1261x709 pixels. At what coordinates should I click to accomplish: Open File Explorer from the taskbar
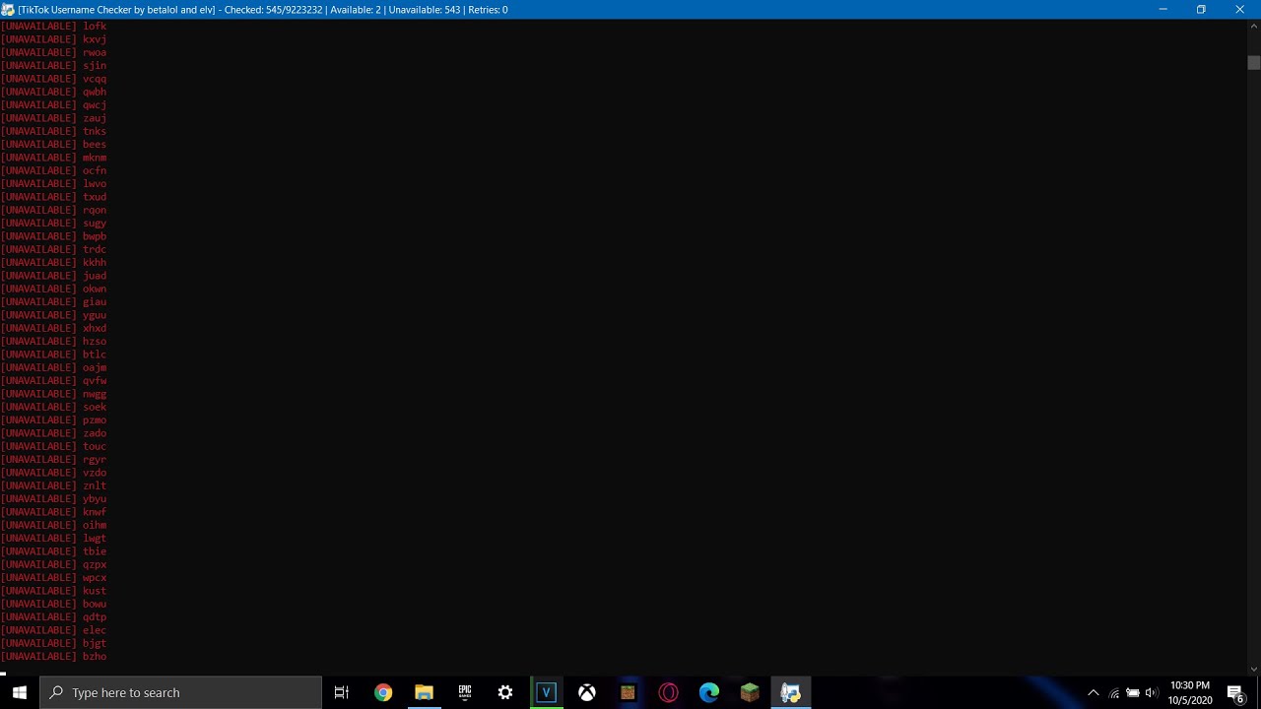point(424,692)
